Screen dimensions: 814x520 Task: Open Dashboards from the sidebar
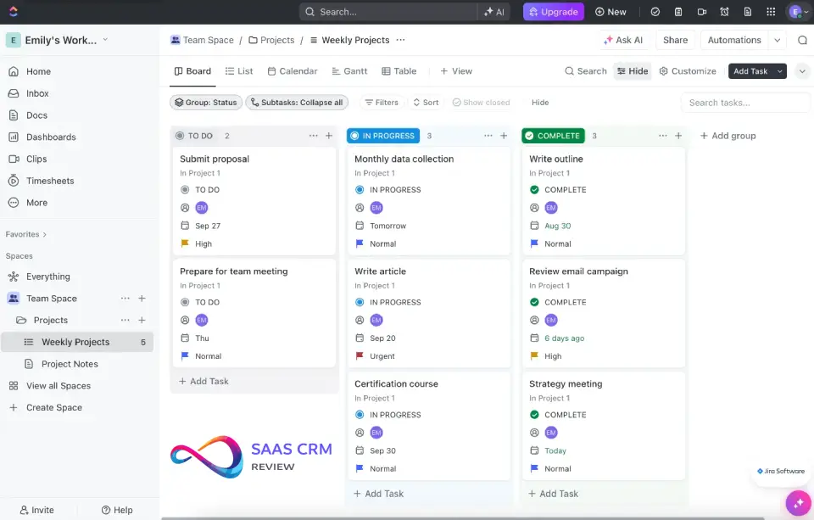50,137
